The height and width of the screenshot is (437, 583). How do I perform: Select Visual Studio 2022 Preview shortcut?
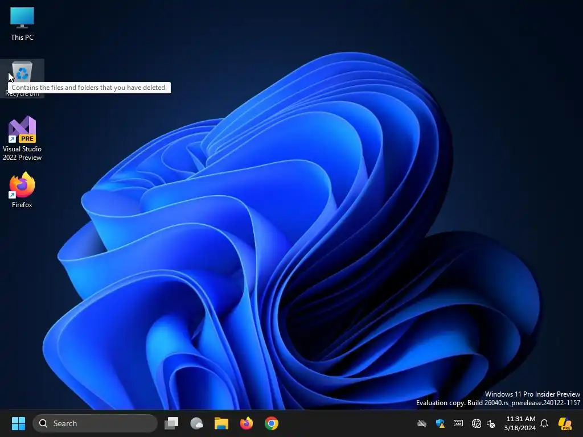pos(22,138)
